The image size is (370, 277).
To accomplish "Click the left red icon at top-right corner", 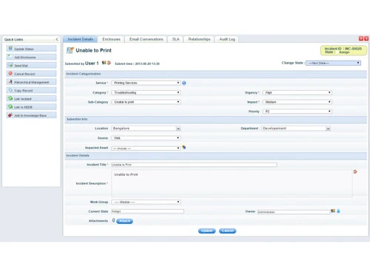I will tap(361, 38).
